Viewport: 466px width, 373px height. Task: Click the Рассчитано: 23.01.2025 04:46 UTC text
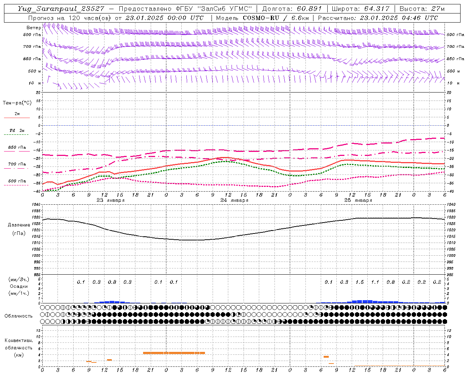[378, 18]
